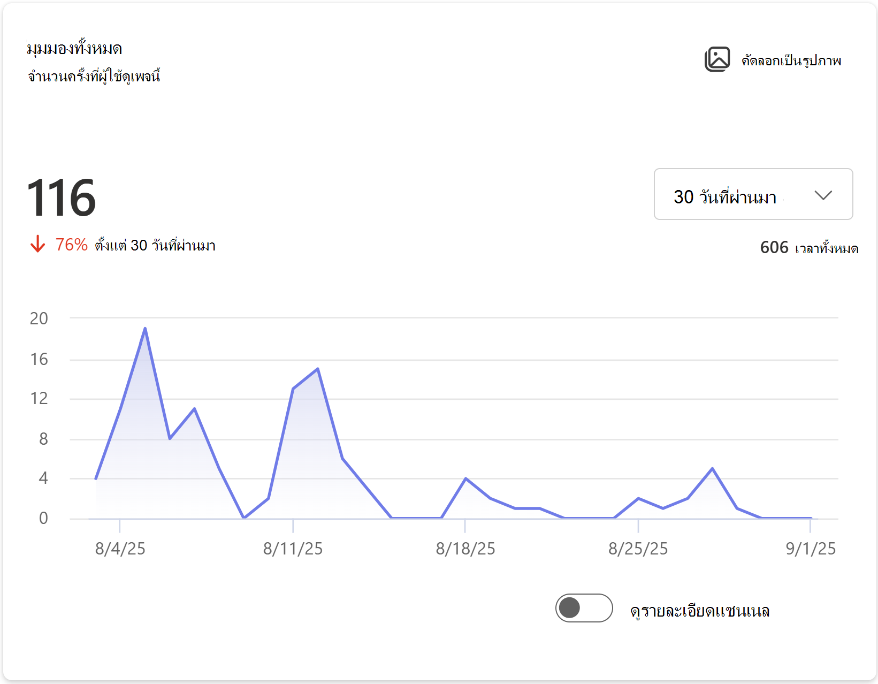Click the มุมมองทั้งหมด heading
The height and width of the screenshot is (684, 878).
pos(74,49)
